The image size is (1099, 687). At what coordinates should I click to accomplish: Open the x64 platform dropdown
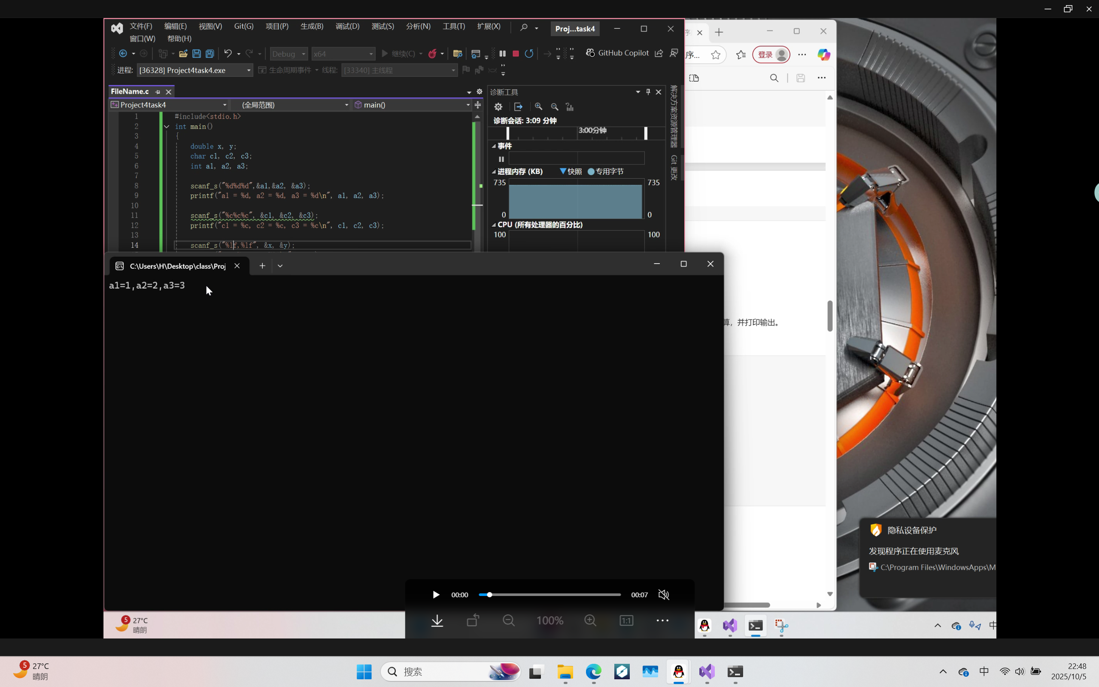click(x=343, y=54)
